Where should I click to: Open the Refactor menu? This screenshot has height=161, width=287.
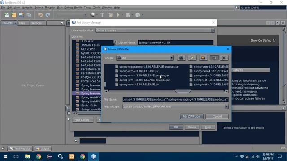(x=50, y=8)
